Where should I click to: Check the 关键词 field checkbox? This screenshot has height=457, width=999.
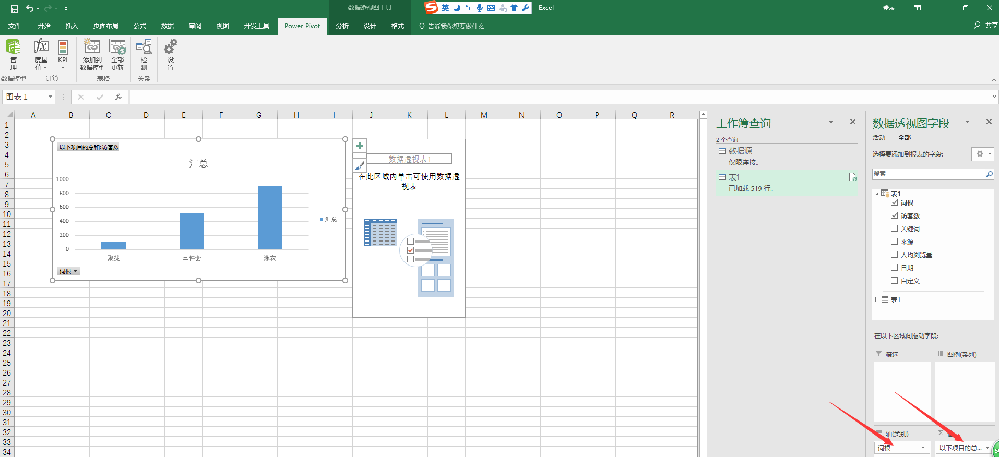[894, 228]
